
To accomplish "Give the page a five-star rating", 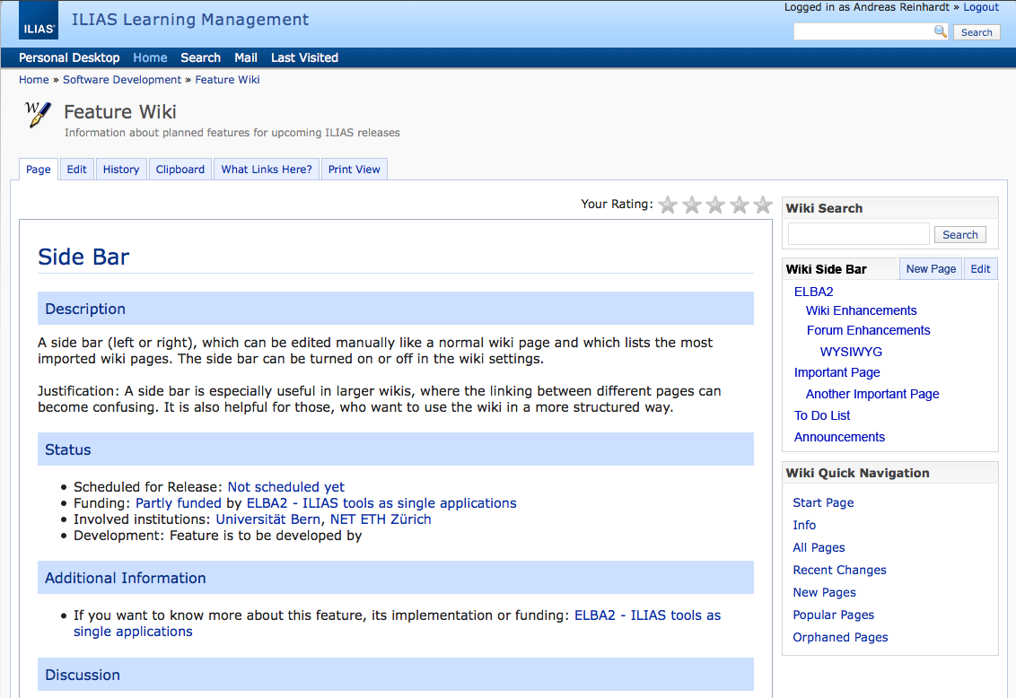I will point(762,205).
